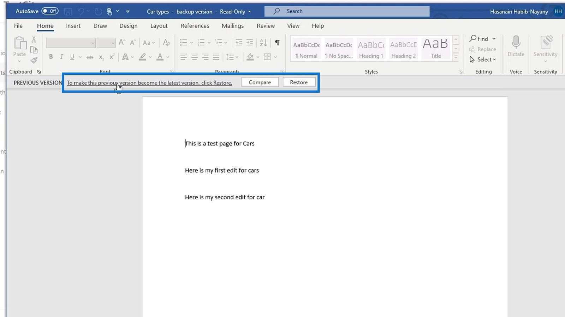The height and width of the screenshot is (317, 565).
Task: Open the Insert ribbon tab
Action: click(x=73, y=26)
